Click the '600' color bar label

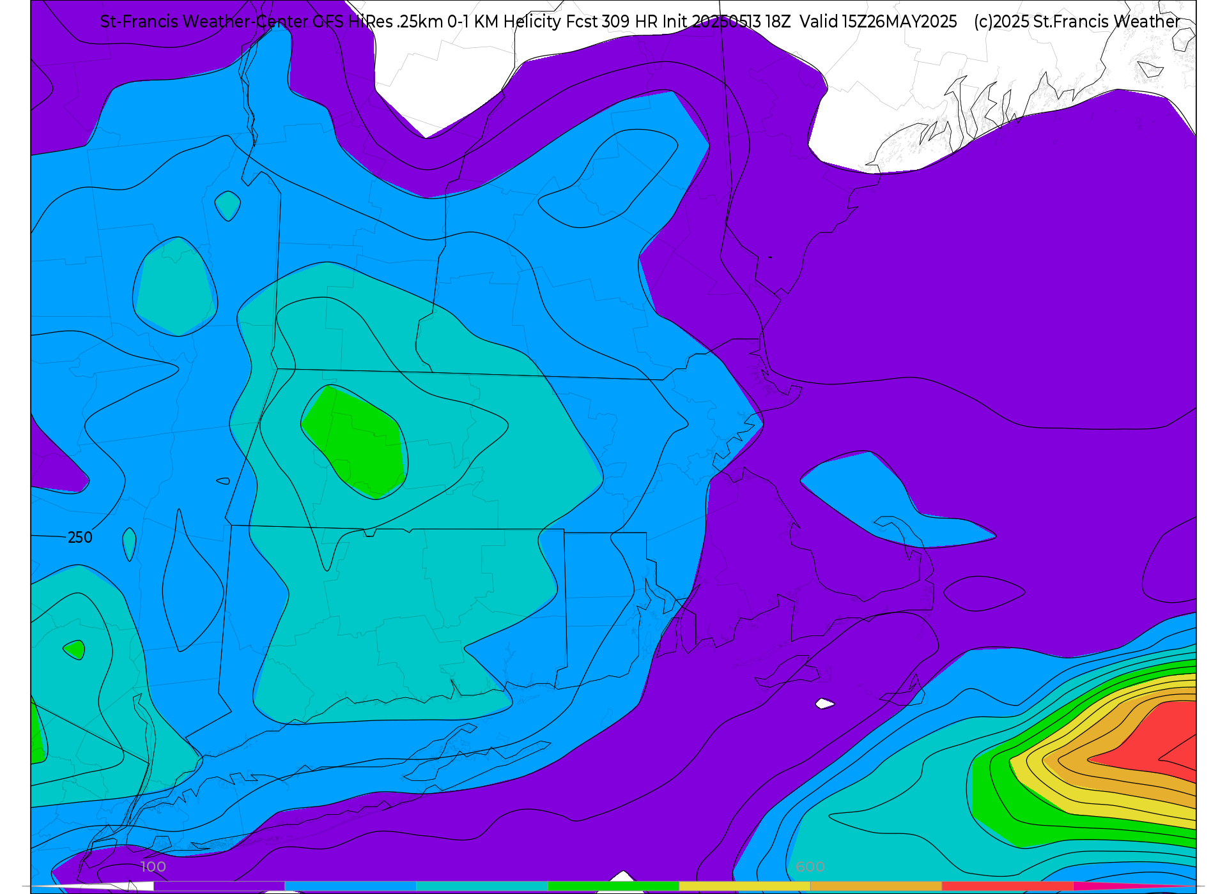click(810, 867)
